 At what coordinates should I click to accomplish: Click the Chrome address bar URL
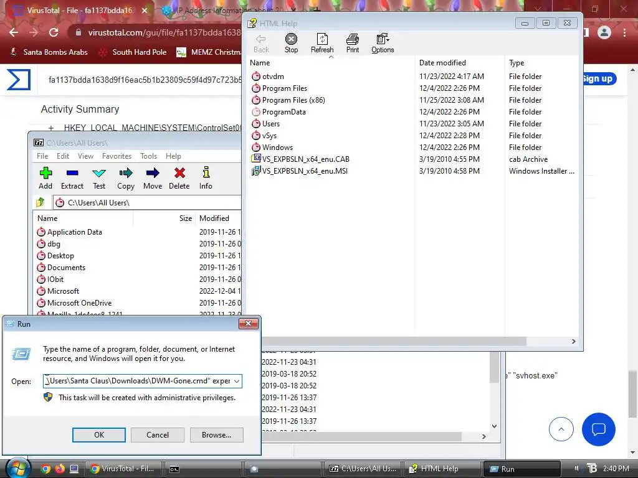pos(164,32)
